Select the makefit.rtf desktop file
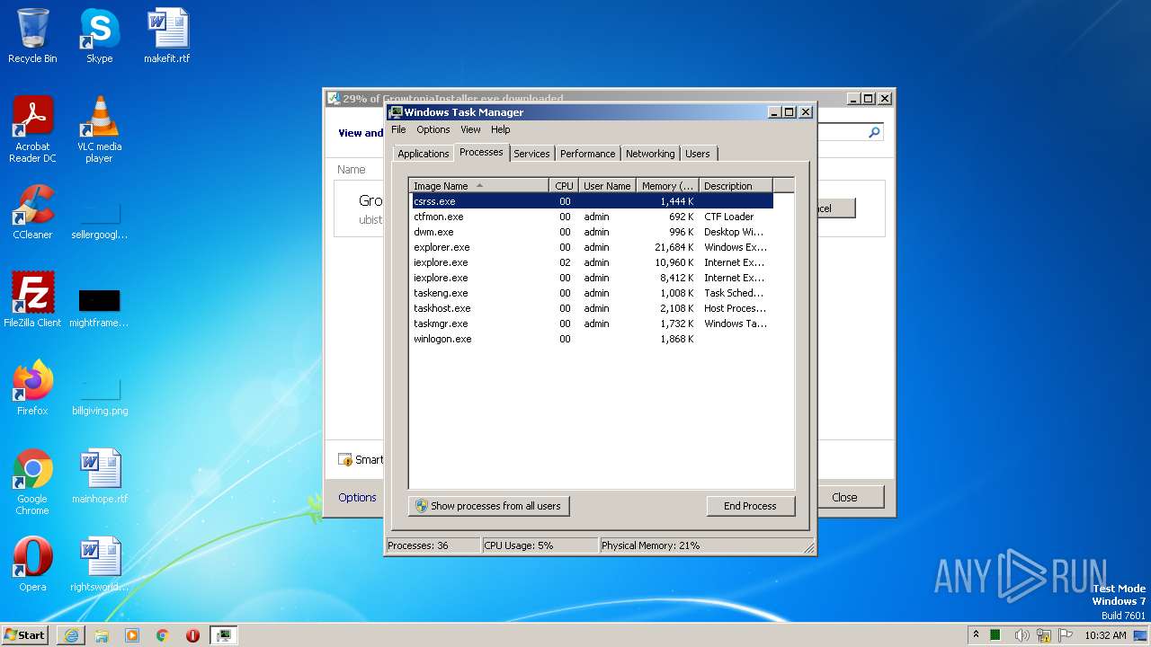The height and width of the screenshot is (647, 1151). click(167, 36)
